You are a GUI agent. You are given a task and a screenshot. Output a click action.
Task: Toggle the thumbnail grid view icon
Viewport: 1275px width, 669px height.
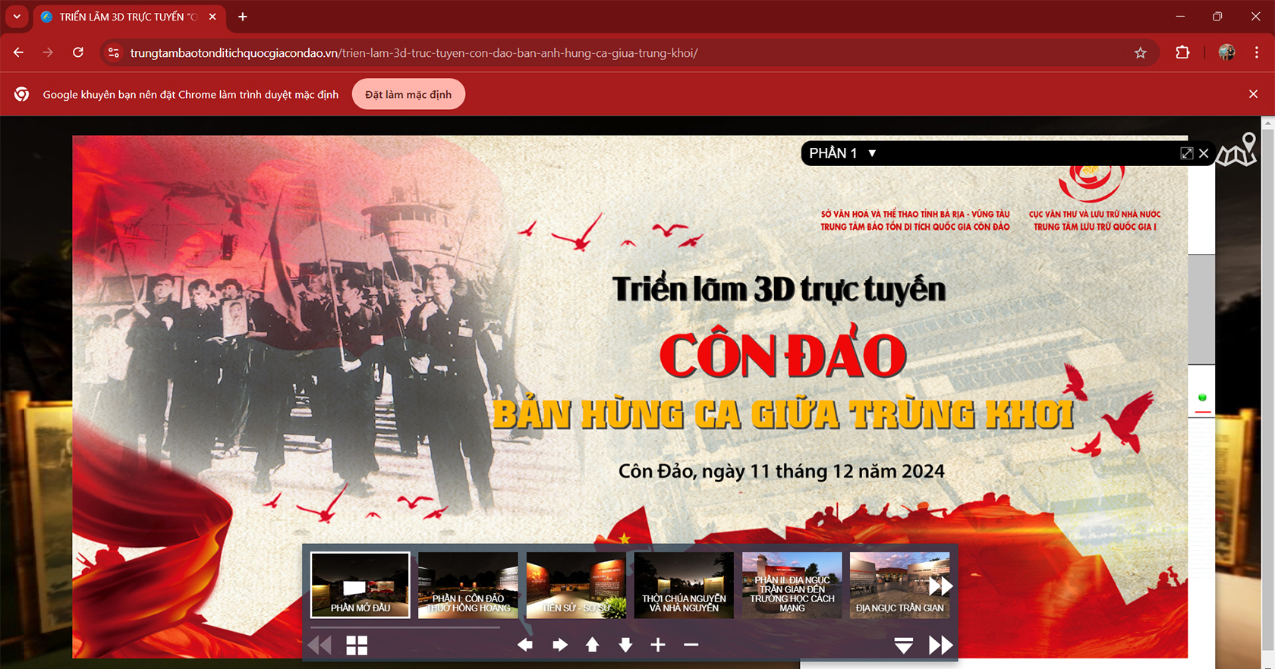click(x=357, y=645)
